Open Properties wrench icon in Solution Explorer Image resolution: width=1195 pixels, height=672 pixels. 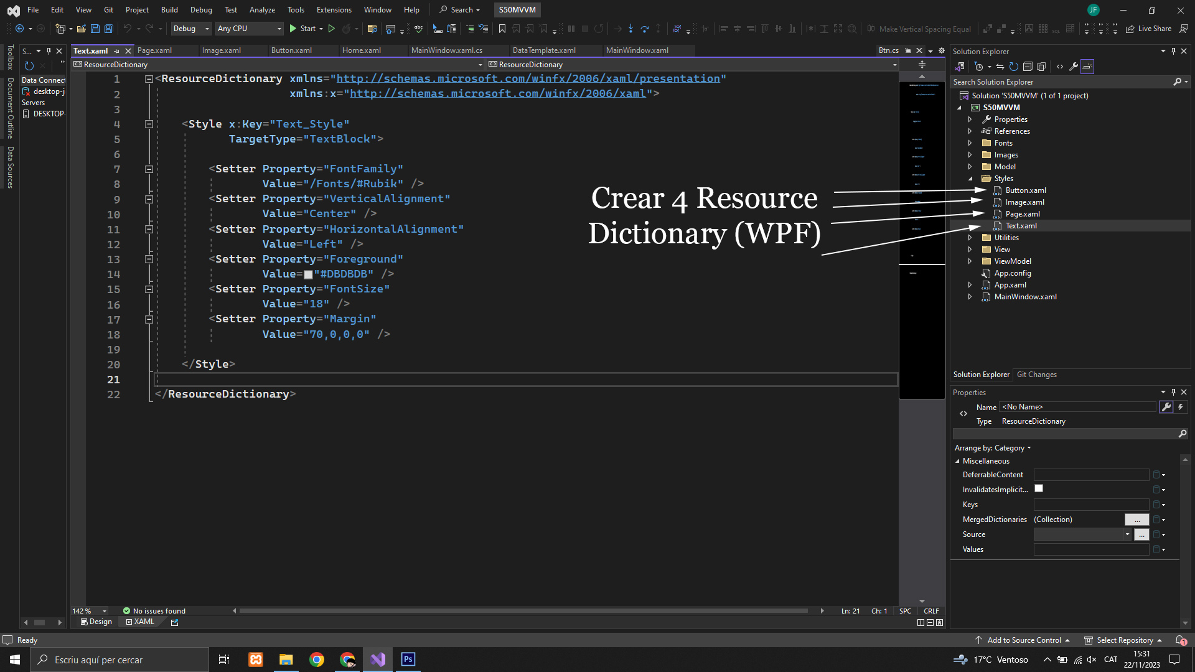(1074, 67)
